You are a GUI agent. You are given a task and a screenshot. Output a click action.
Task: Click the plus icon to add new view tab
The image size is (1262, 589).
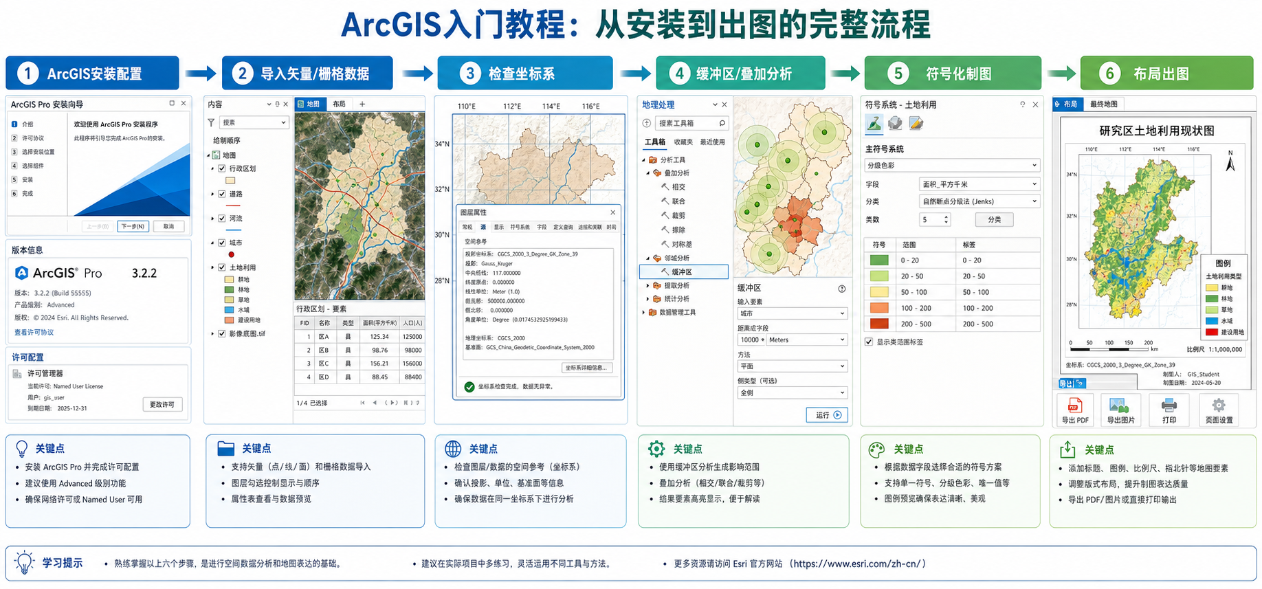coord(362,104)
